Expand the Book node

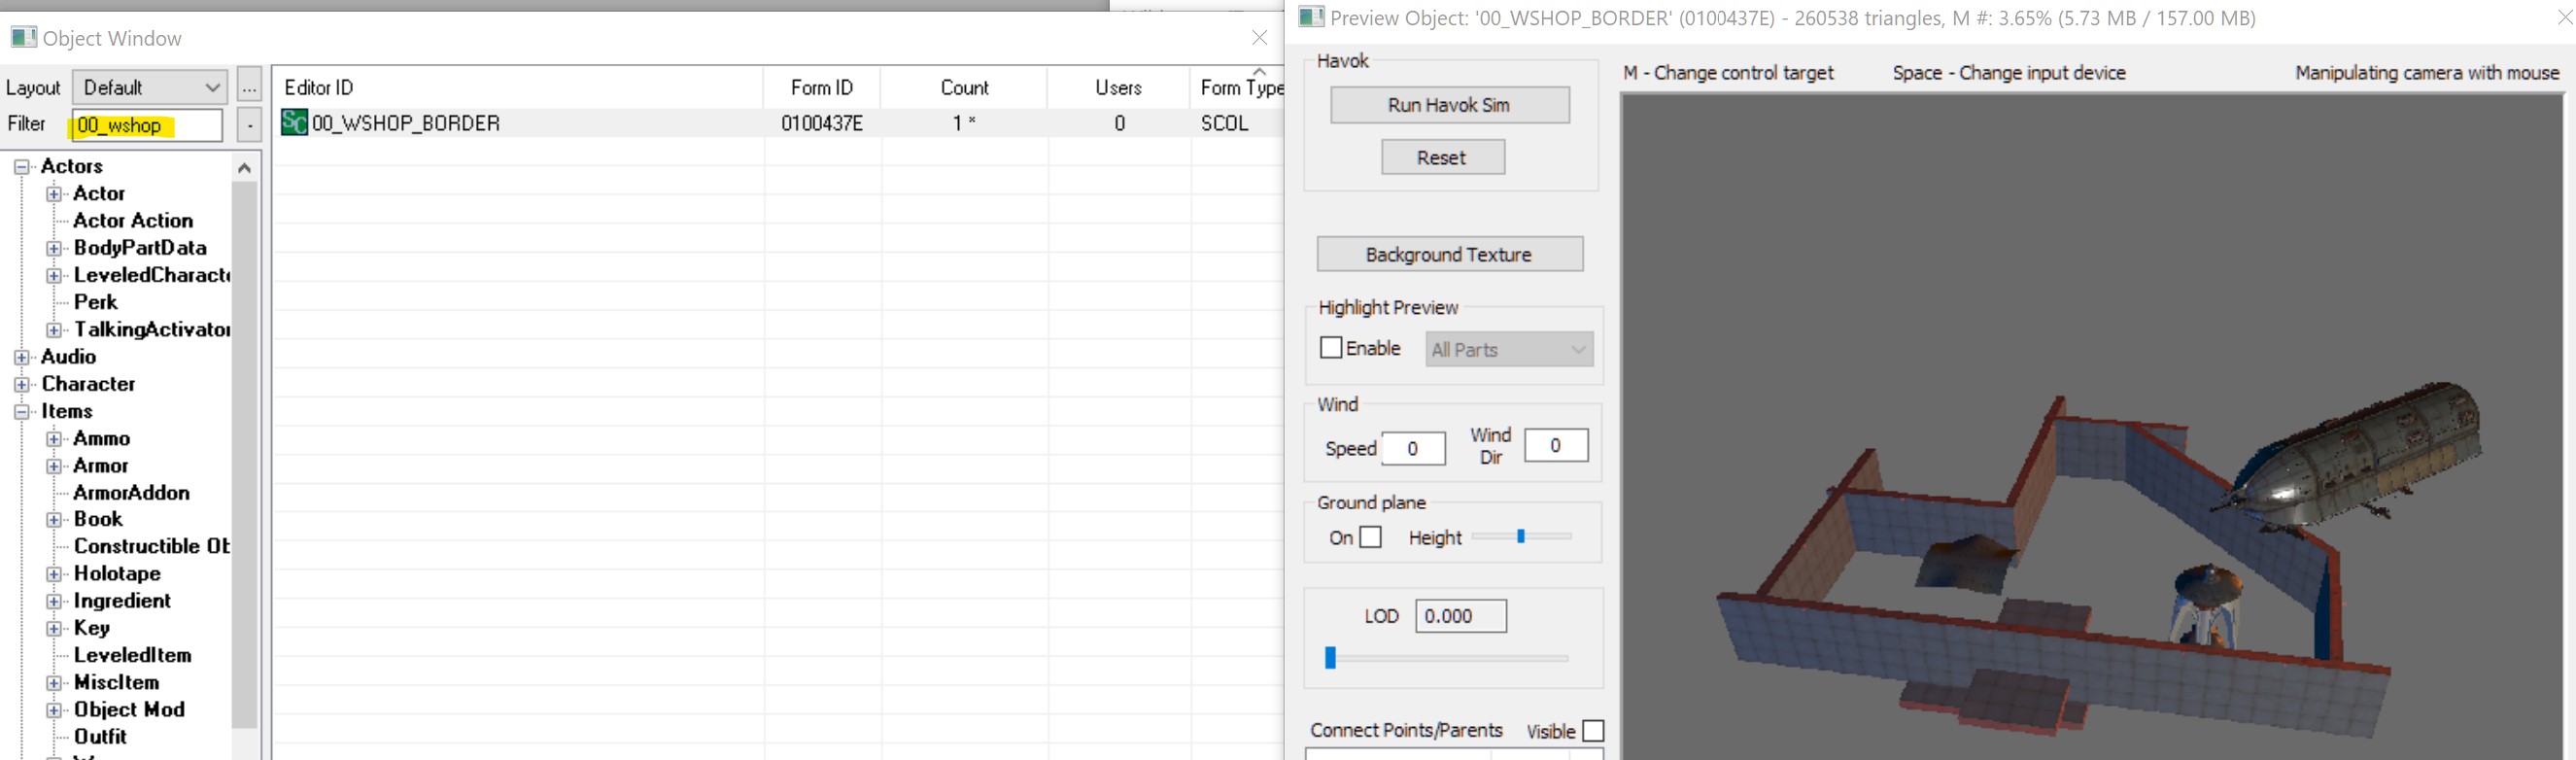point(54,520)
